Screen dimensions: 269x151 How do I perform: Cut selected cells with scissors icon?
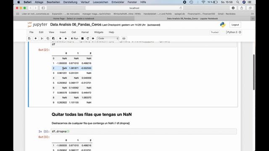[x=42, y=39]
